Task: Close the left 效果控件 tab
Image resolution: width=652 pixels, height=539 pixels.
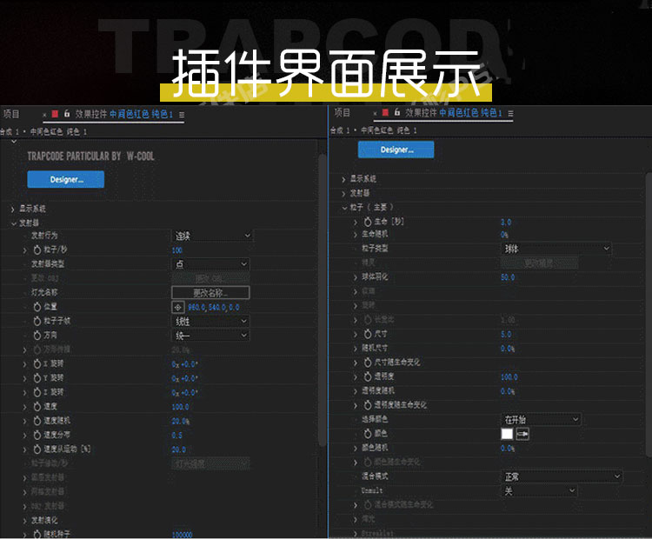Action: pyautogui.click(x=44, y=115)
